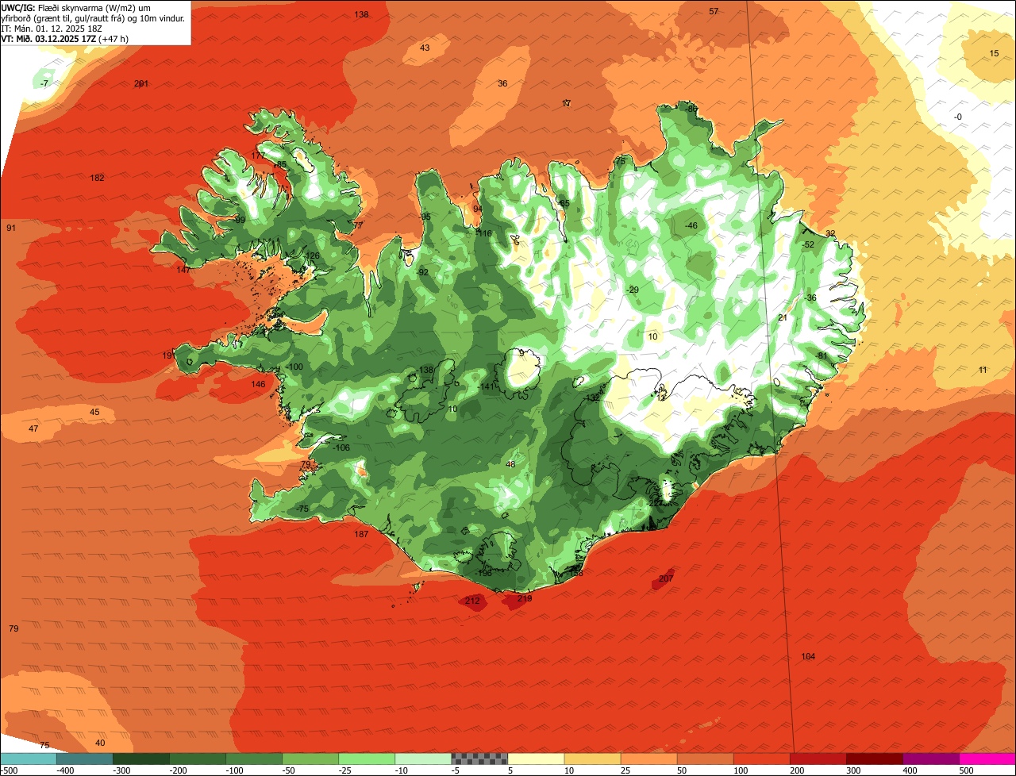Click the value 207 southeast of the coast

(x=666, y=578)
